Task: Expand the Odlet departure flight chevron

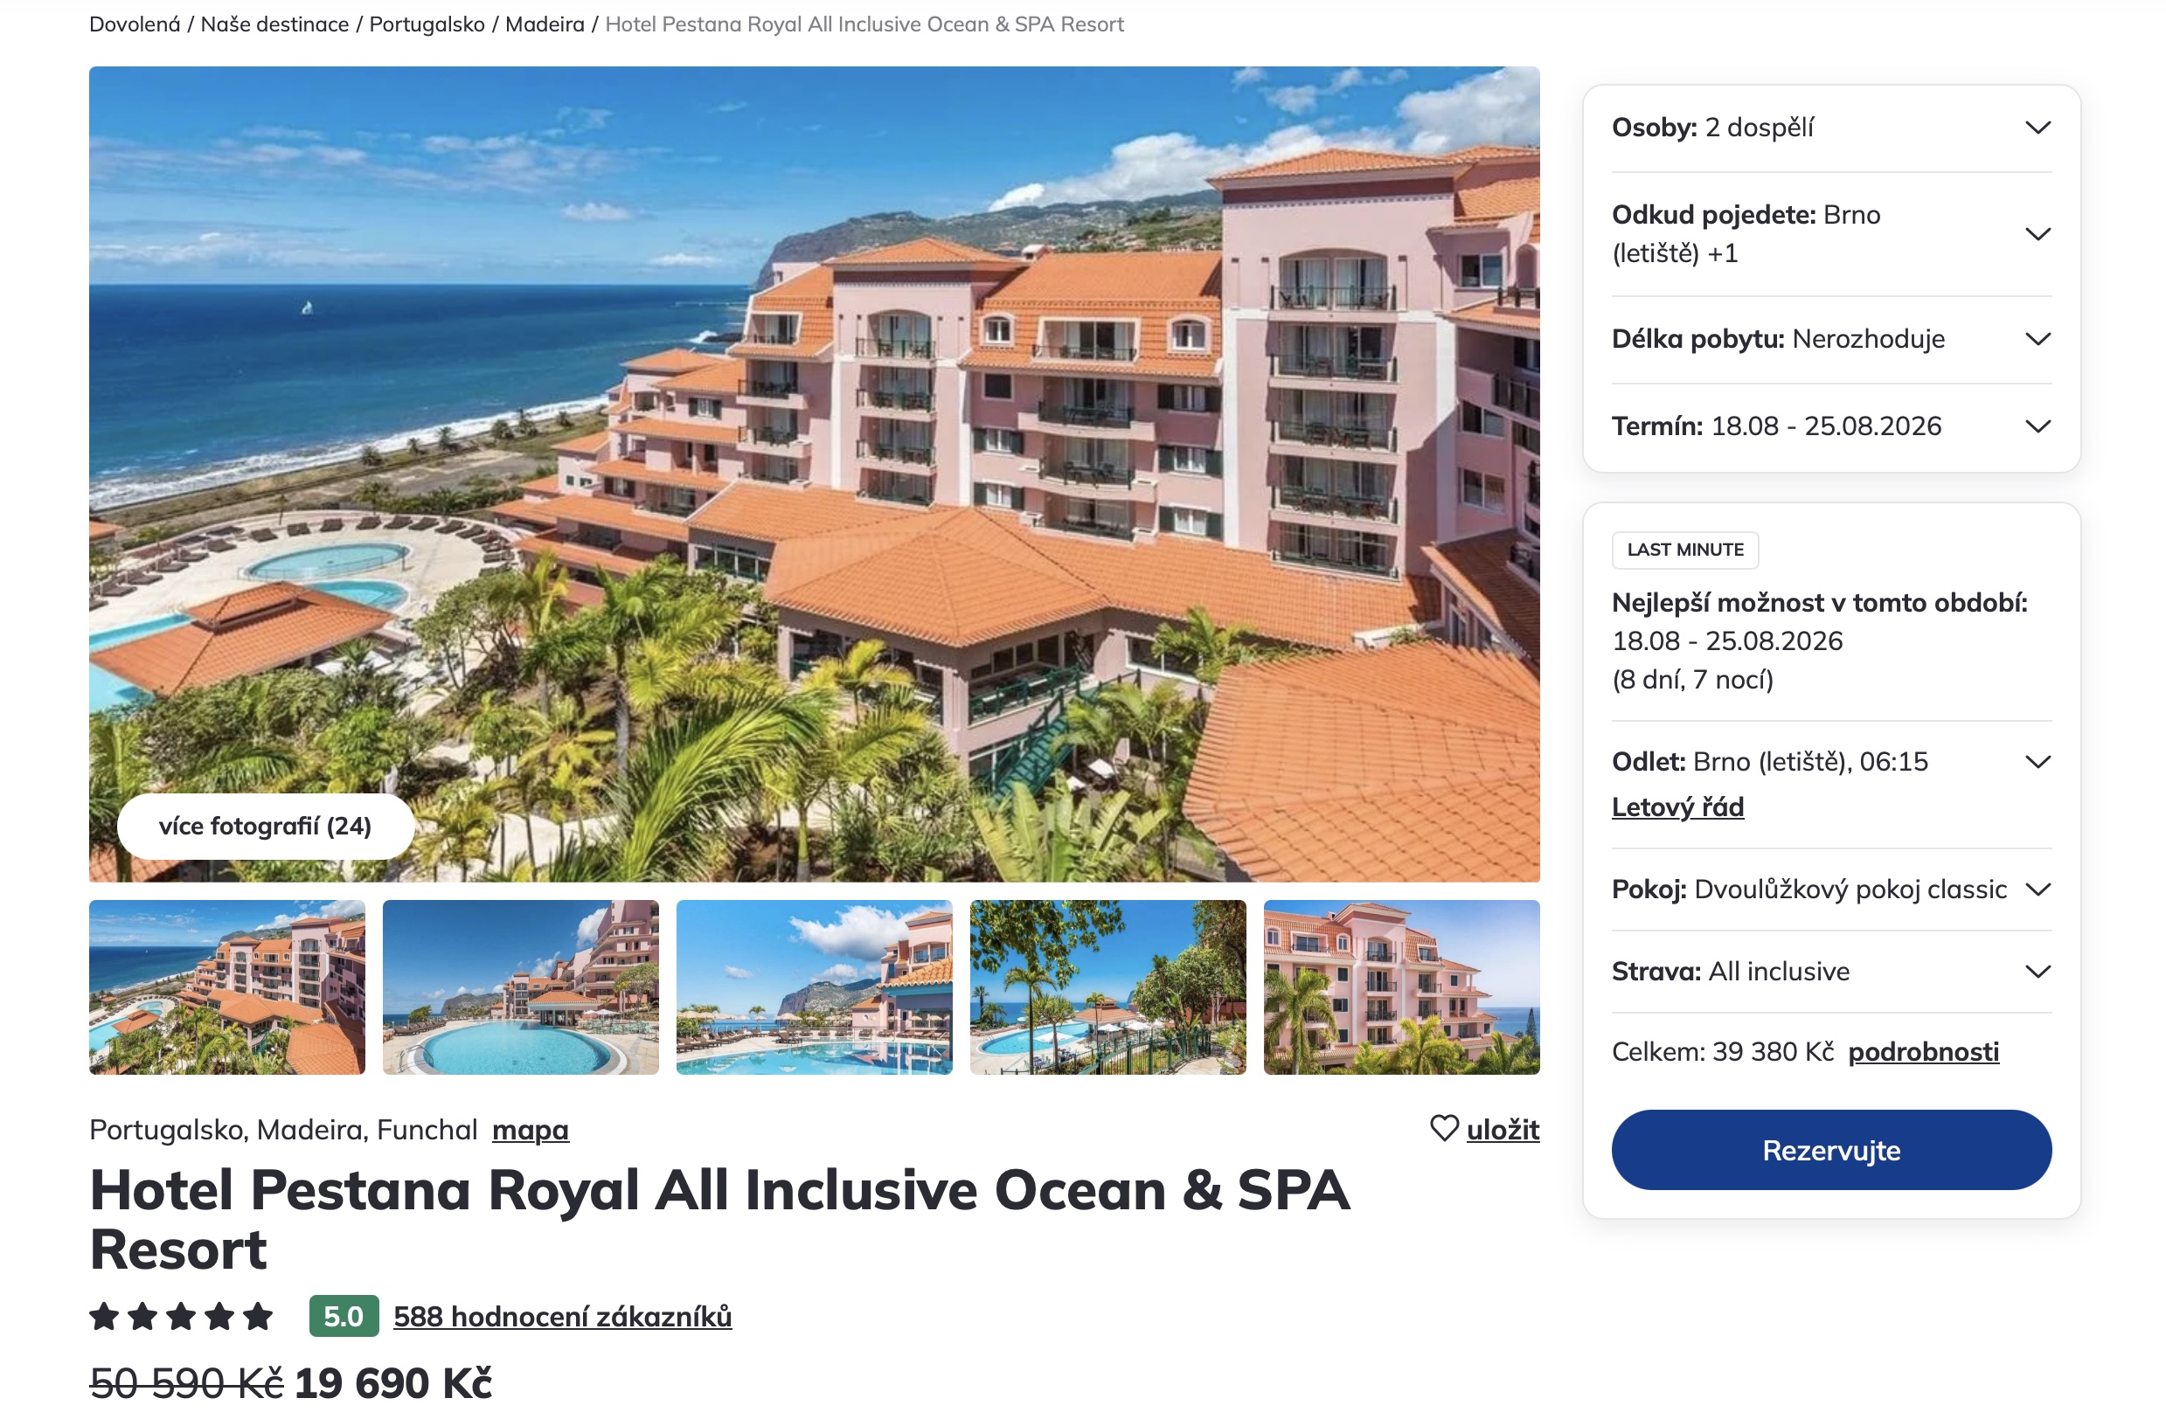Action: click(2038, 762)
